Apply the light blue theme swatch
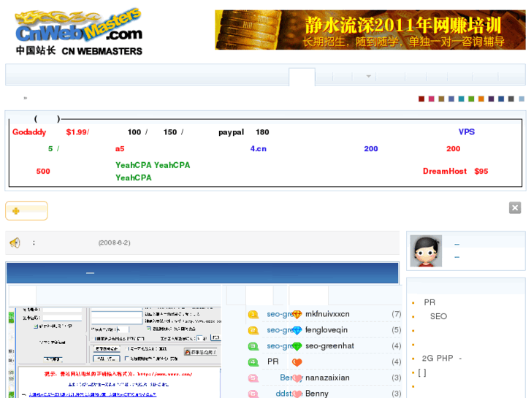 (522, 99)
